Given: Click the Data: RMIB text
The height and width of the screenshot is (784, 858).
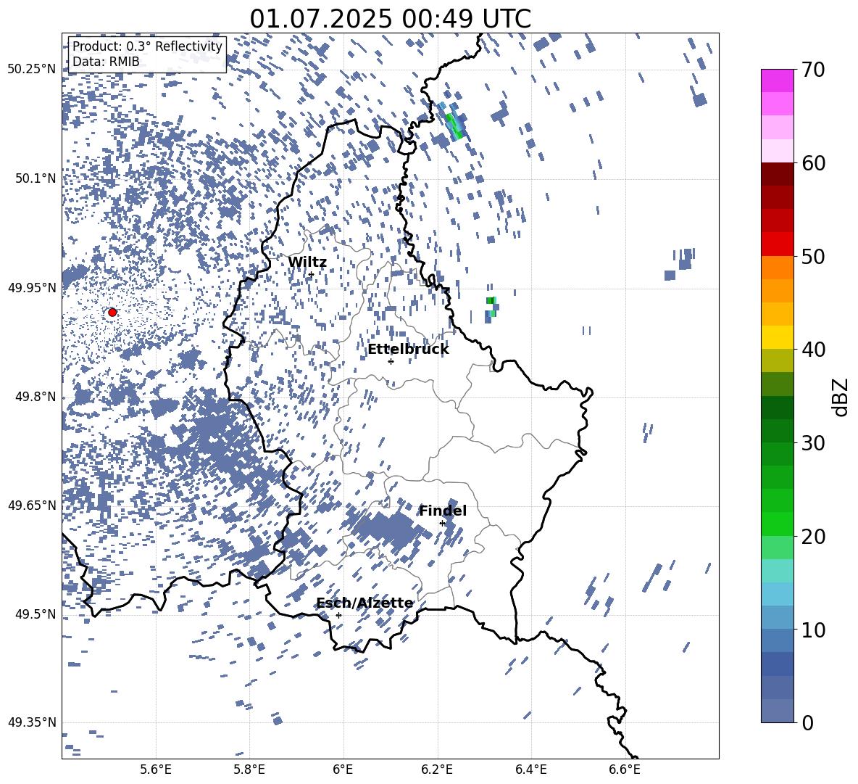Looking at the screenshot, I should point(106,62).
